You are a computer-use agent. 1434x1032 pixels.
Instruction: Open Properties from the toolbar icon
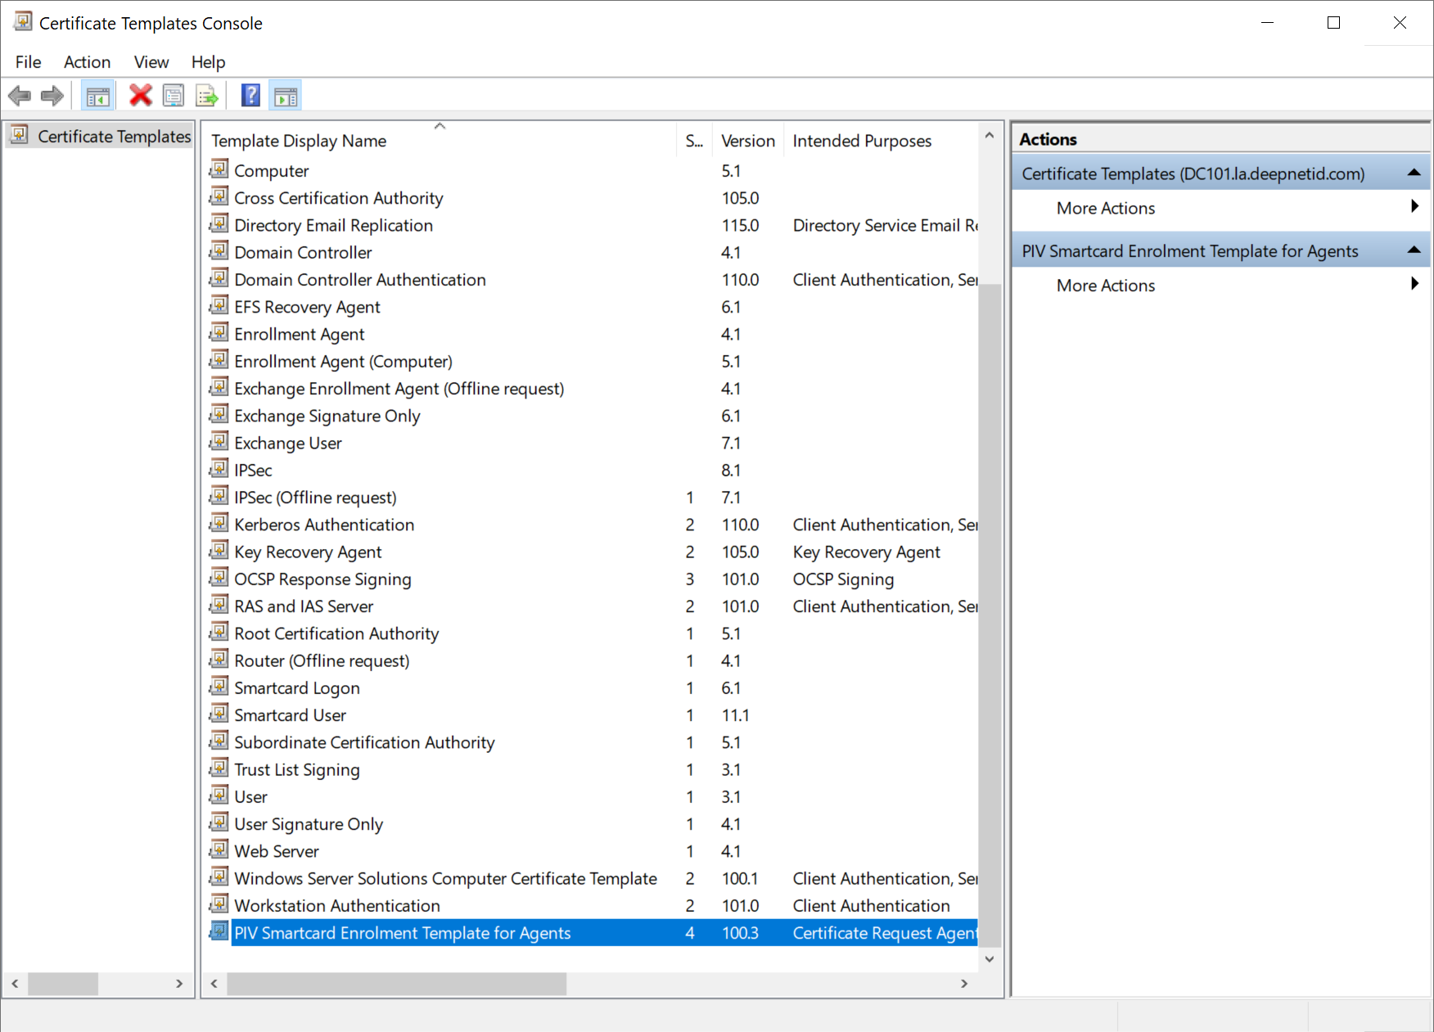pos(174,97)
